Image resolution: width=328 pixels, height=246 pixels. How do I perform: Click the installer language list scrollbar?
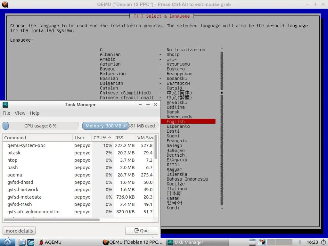(222, 128)
